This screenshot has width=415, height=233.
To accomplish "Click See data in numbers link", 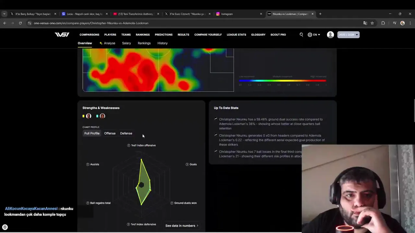I will tap(182, 226).
